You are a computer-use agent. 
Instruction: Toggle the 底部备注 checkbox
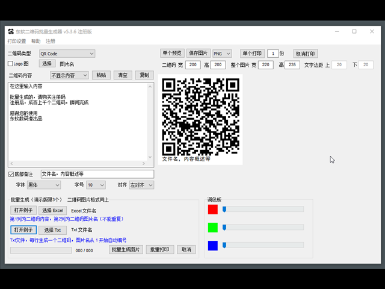pyautogui.click(x=11, y=174)
